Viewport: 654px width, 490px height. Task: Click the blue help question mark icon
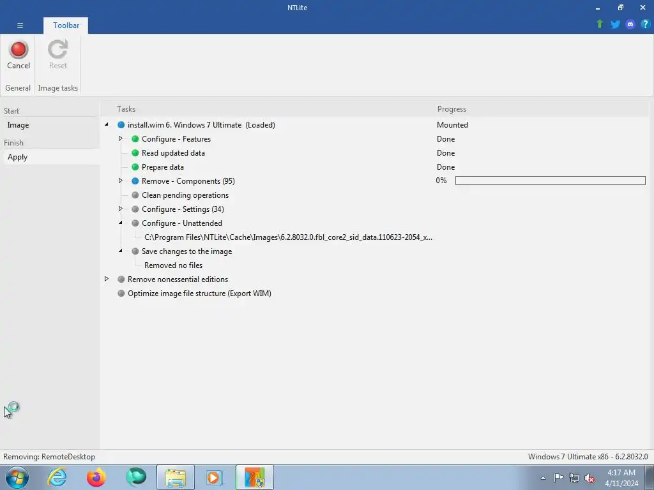pos(645,24)
